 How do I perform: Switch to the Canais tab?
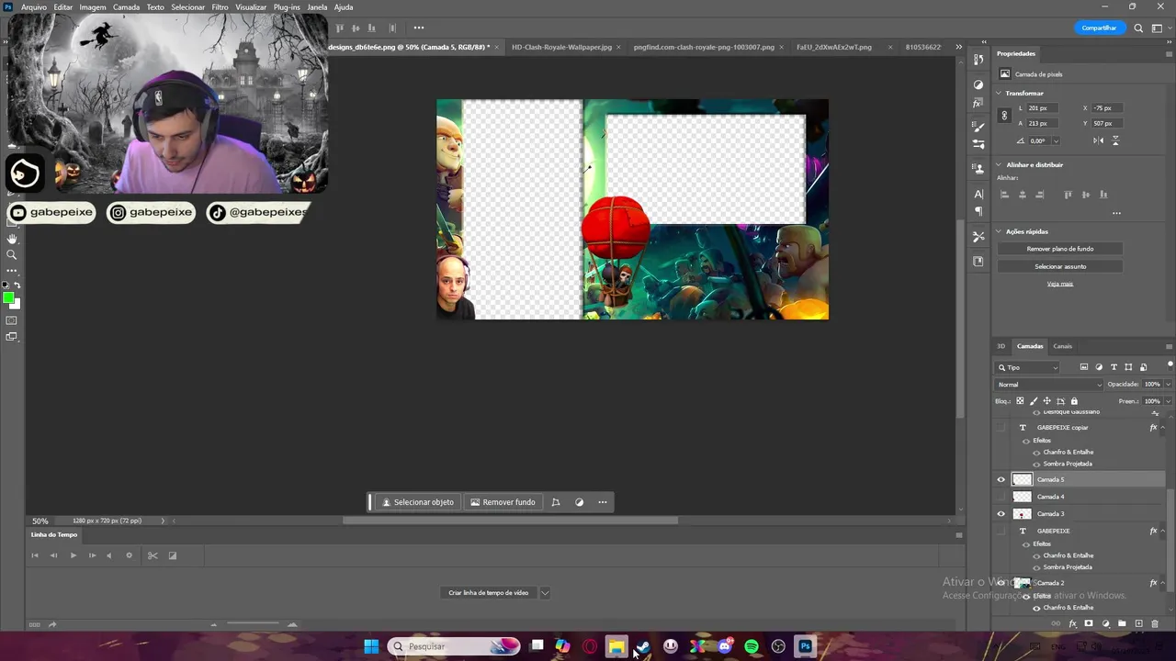tap(1062, 346)
